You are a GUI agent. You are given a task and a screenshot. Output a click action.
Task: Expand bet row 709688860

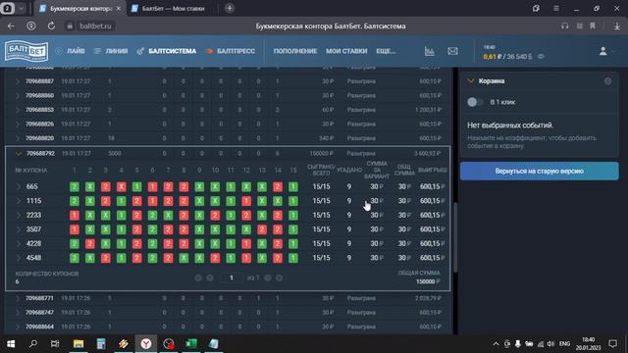tap(18, 96)
